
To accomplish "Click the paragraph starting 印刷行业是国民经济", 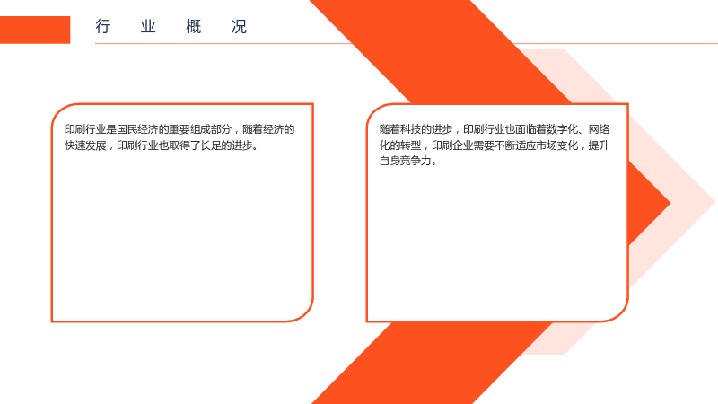I will tap(179, 137).
